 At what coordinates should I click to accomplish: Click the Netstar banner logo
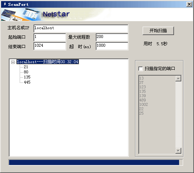(56, 14)
